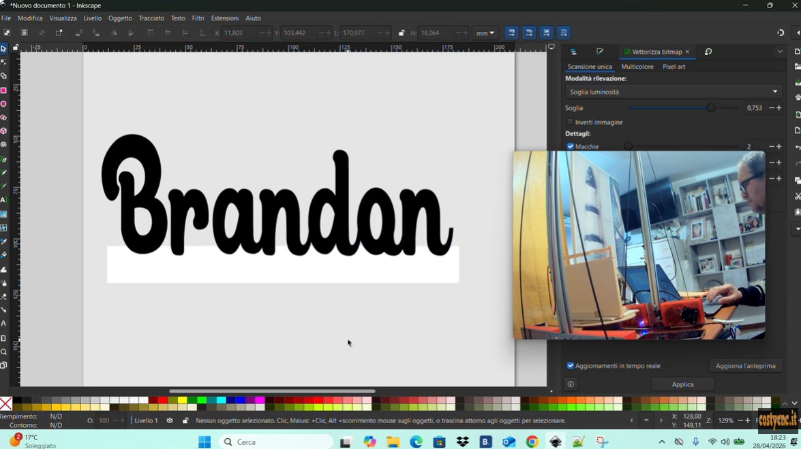Expand the dock panel chevron menu
This screenshot has height=449, width=801.
[780, 52]
